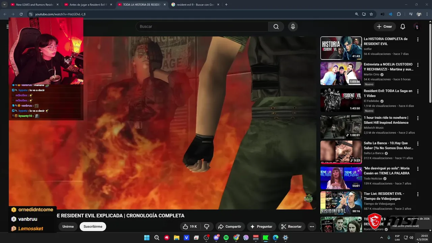
Task: Show hidden system tray icons
Action: click(x=382, y=238)
